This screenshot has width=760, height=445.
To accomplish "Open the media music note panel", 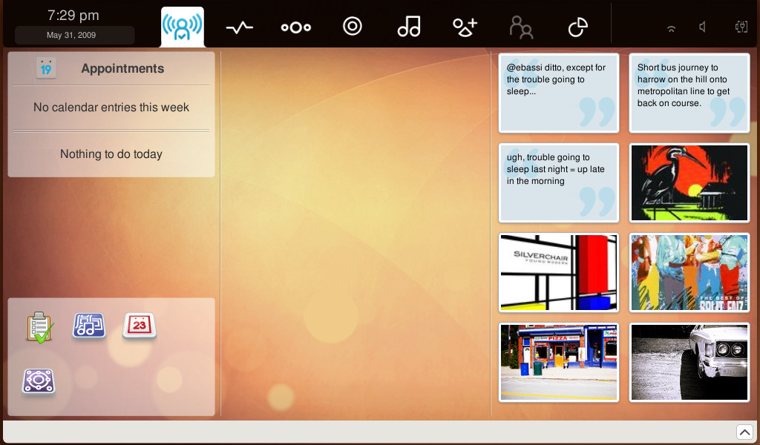I will coord(409,26).
